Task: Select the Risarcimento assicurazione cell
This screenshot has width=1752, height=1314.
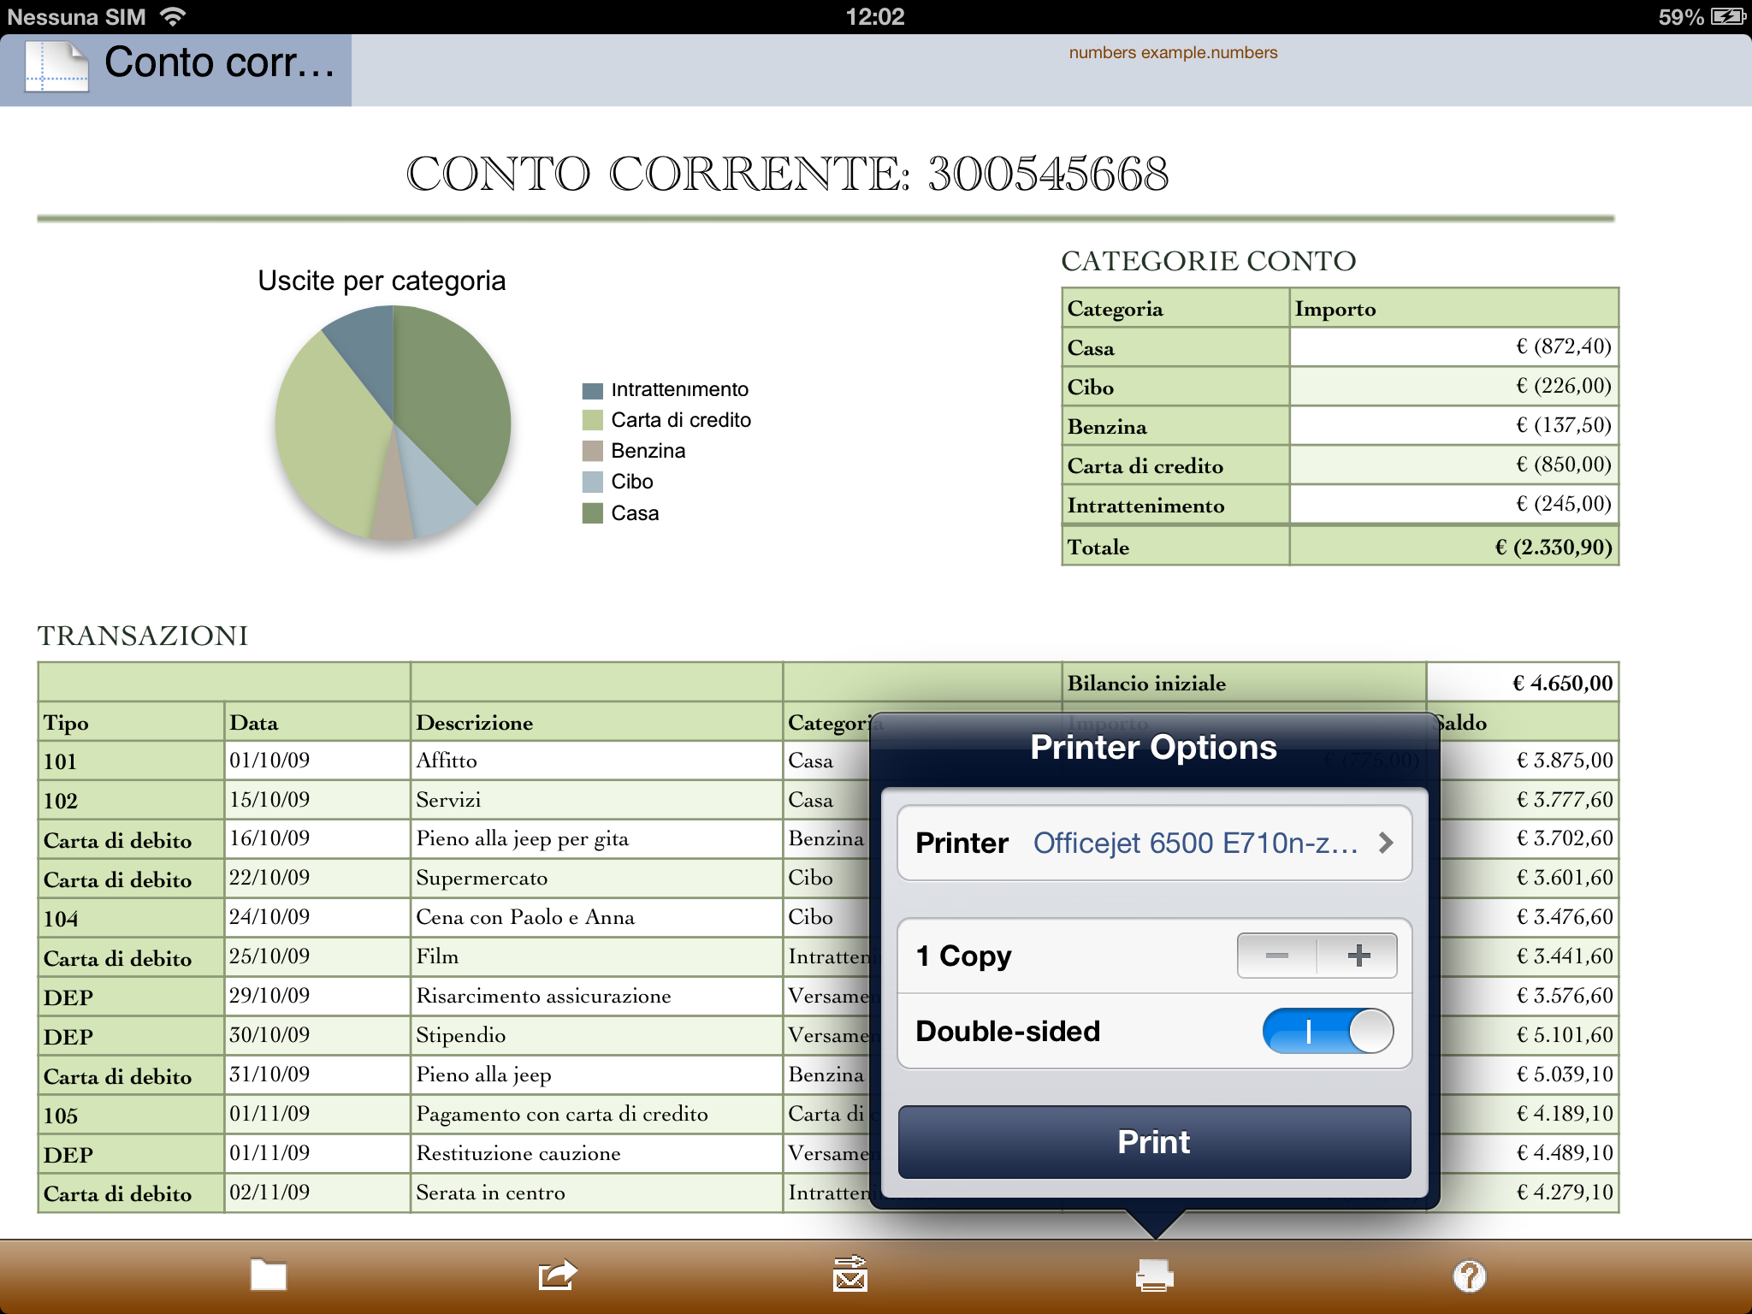Action: 596,997
